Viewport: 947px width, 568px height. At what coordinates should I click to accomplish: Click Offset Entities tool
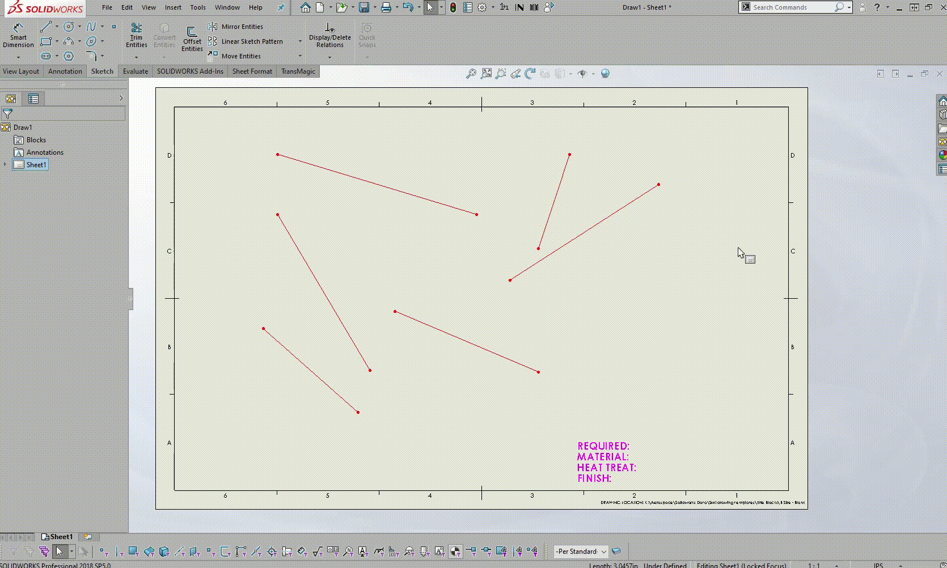pos(192,39)
